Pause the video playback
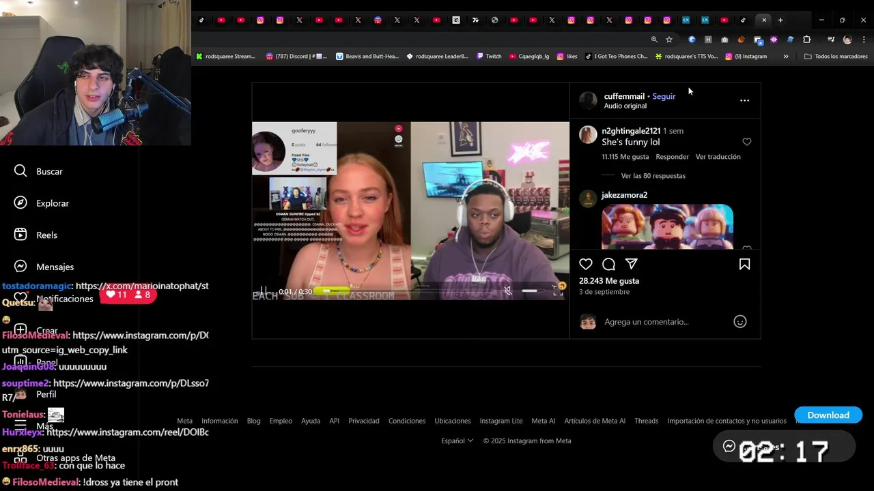This screenshot has height=491, width=874. tap(263, 291)
